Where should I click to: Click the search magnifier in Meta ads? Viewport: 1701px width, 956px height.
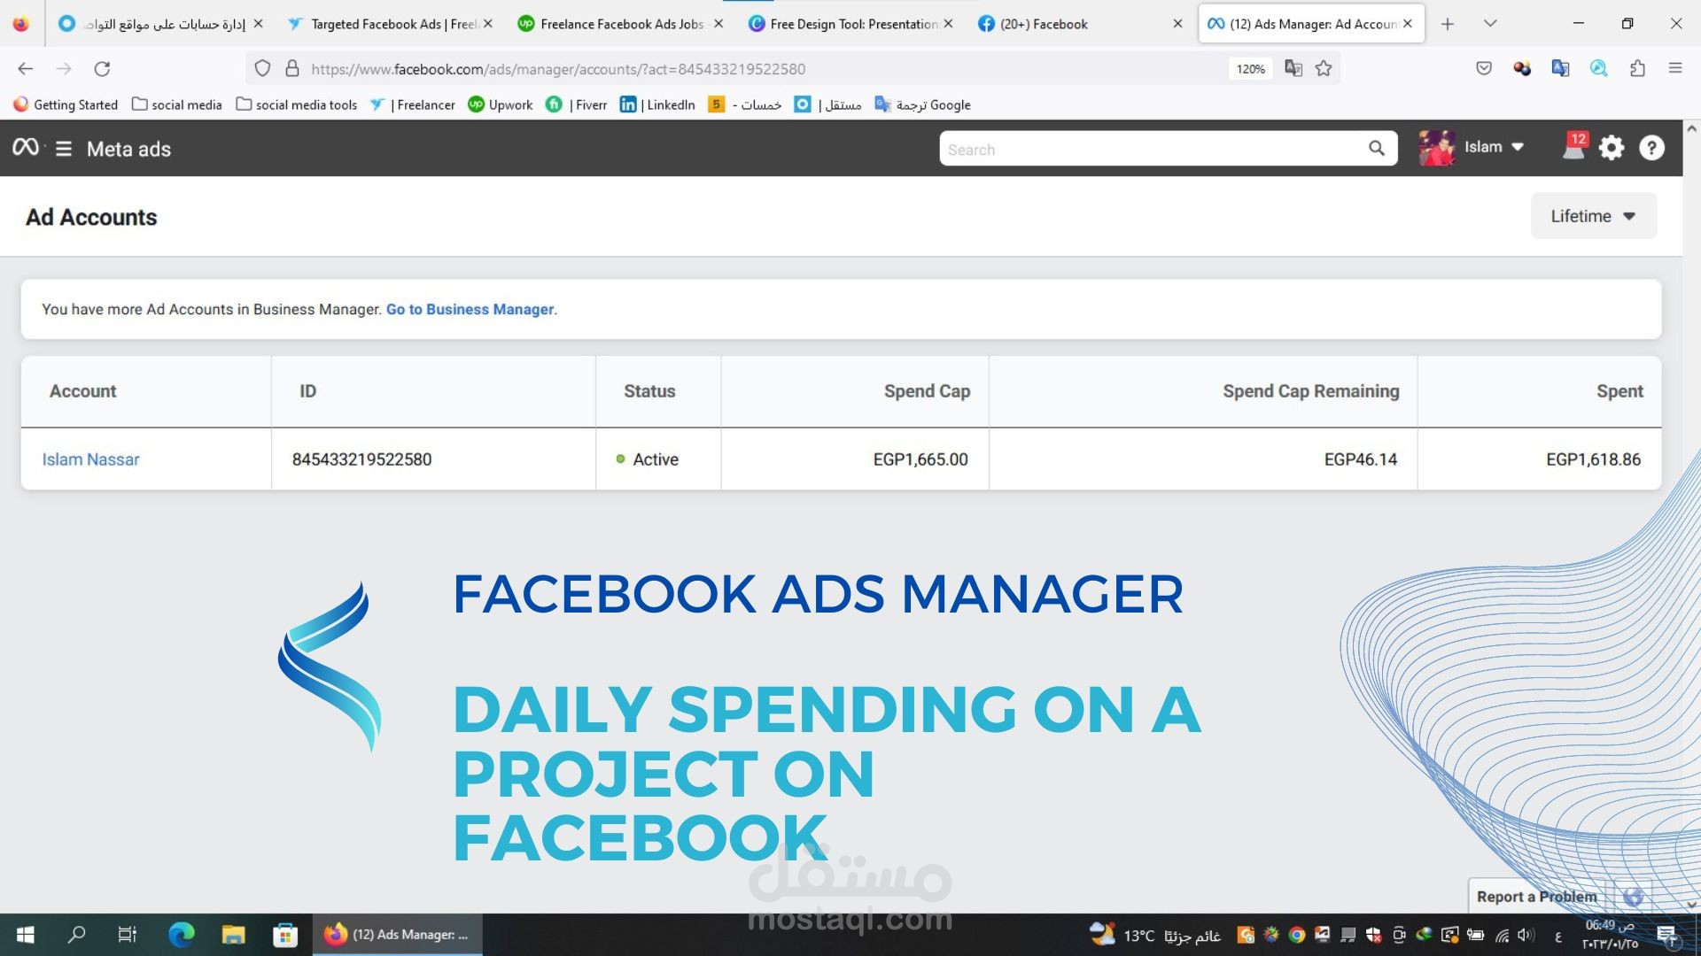coord(1376,148)
